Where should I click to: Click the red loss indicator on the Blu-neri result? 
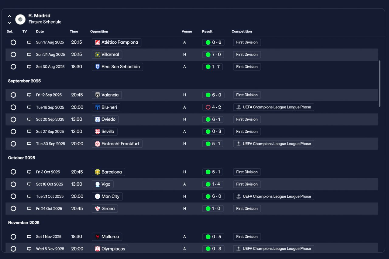click(x=208, y=107)
